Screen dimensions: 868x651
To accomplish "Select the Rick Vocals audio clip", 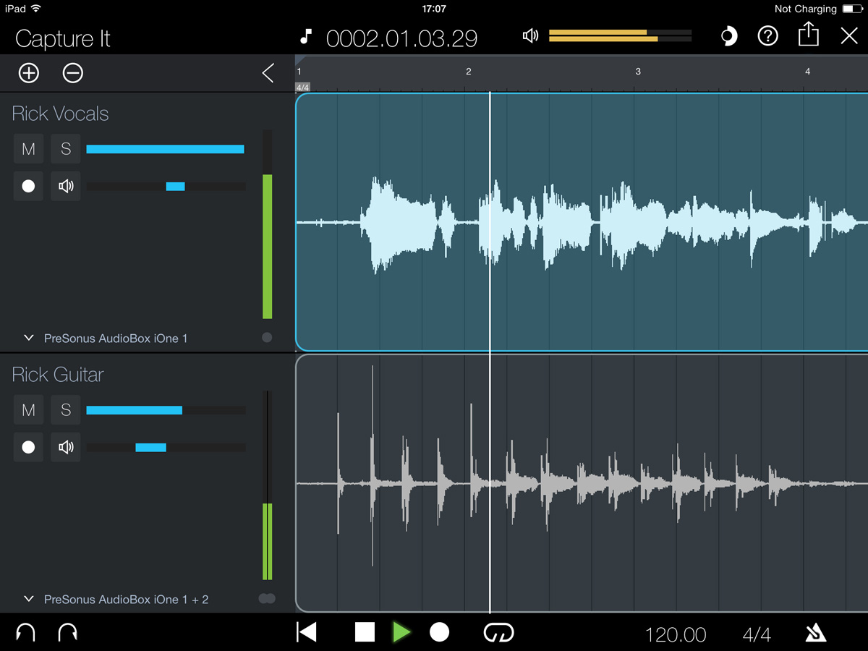I will (582, 222).
